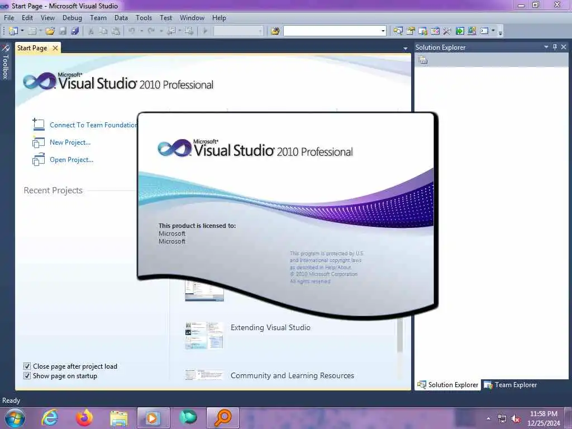Open the Redo history dropdown arrow
This screenshot has width=572, height=429.
[x=161, y=31]
